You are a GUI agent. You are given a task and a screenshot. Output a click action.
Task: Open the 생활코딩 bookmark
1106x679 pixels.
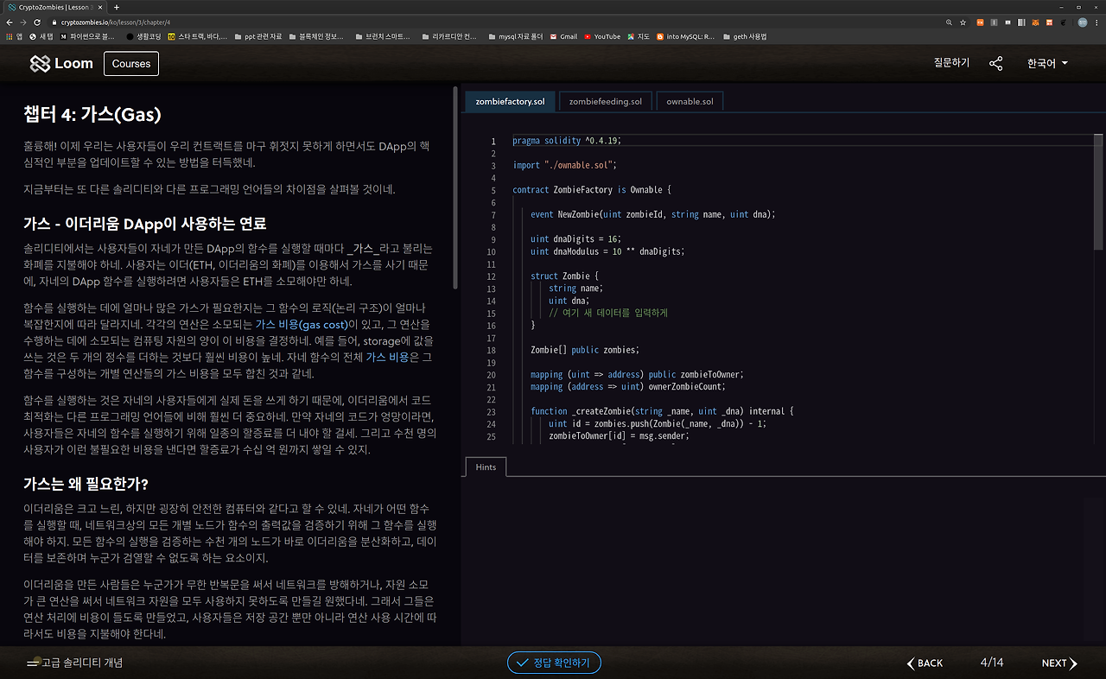pyautogui.click(x=143, y=36)
